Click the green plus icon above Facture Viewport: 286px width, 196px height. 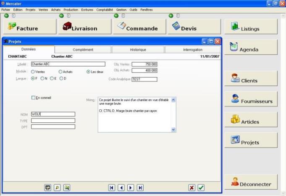click(x=6, y=16)
